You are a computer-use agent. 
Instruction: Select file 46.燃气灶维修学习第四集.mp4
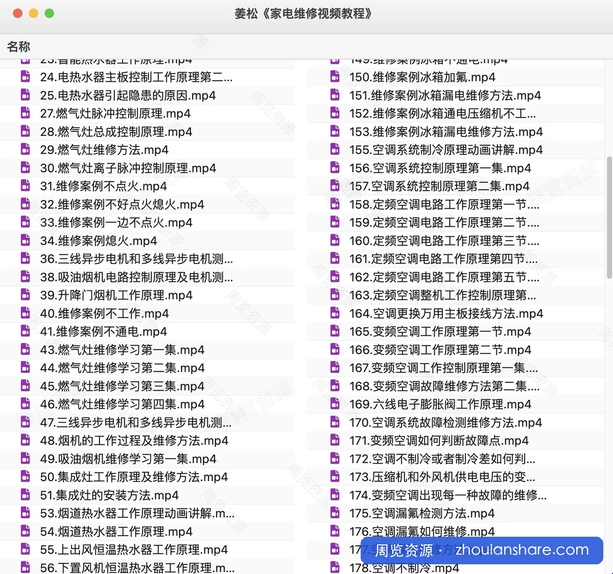122,404
